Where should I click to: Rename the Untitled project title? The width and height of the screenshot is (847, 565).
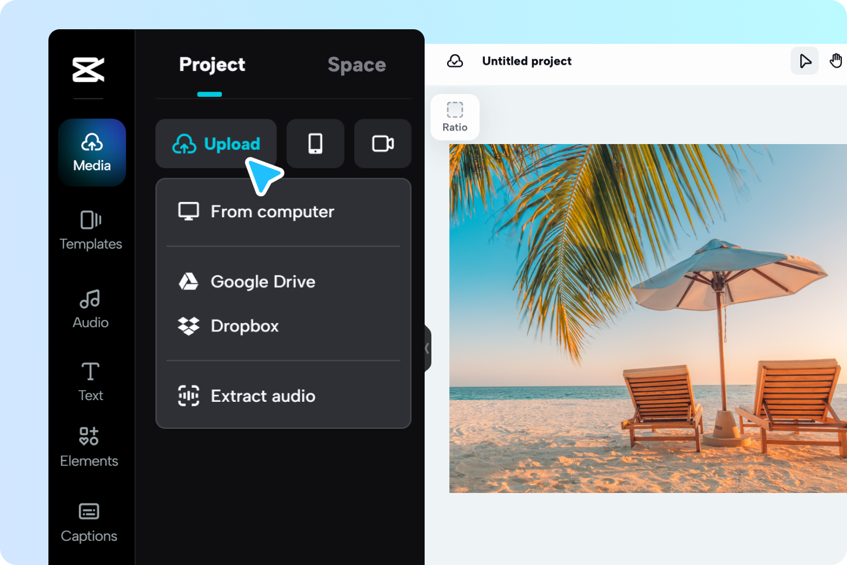coord(527,61)
